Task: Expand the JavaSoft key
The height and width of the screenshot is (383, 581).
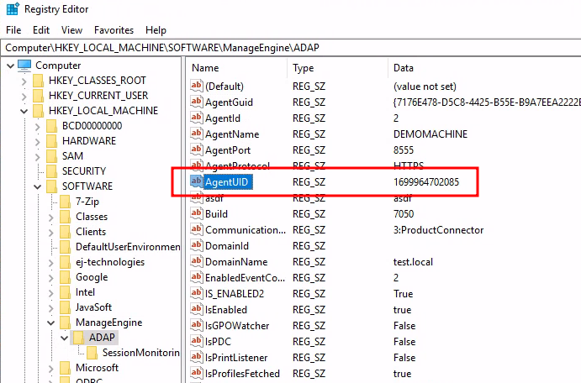Action: click(x=51, y=308)
